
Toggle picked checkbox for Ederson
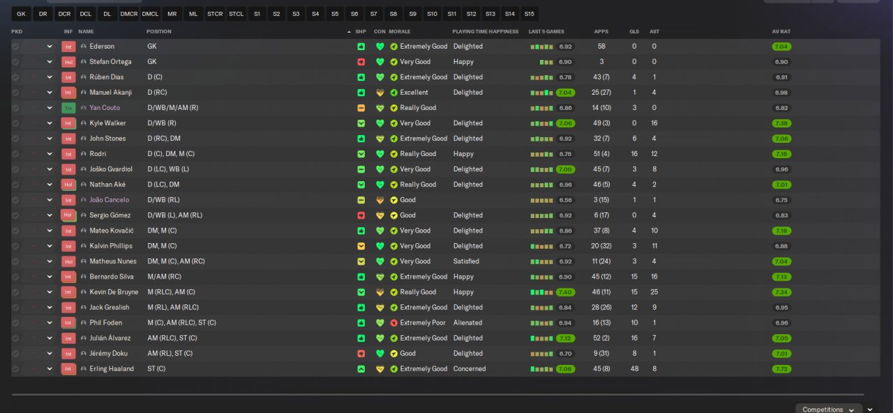point(15,47)
